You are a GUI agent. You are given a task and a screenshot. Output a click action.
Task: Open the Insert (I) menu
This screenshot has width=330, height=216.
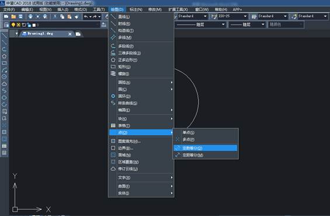click(62, 9)
